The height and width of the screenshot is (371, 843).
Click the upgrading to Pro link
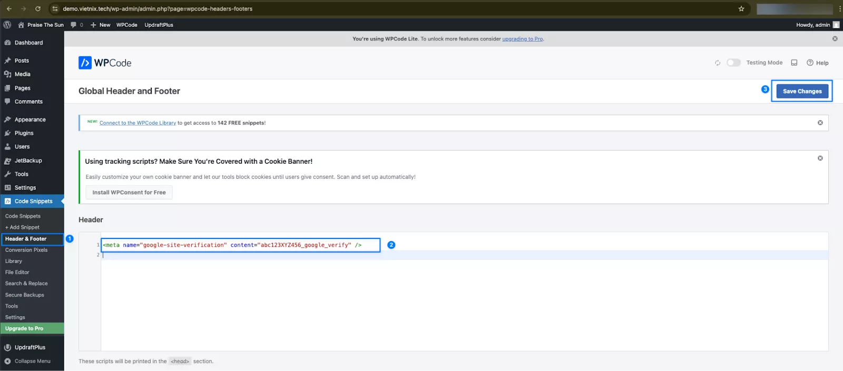[x=522, y=39]
